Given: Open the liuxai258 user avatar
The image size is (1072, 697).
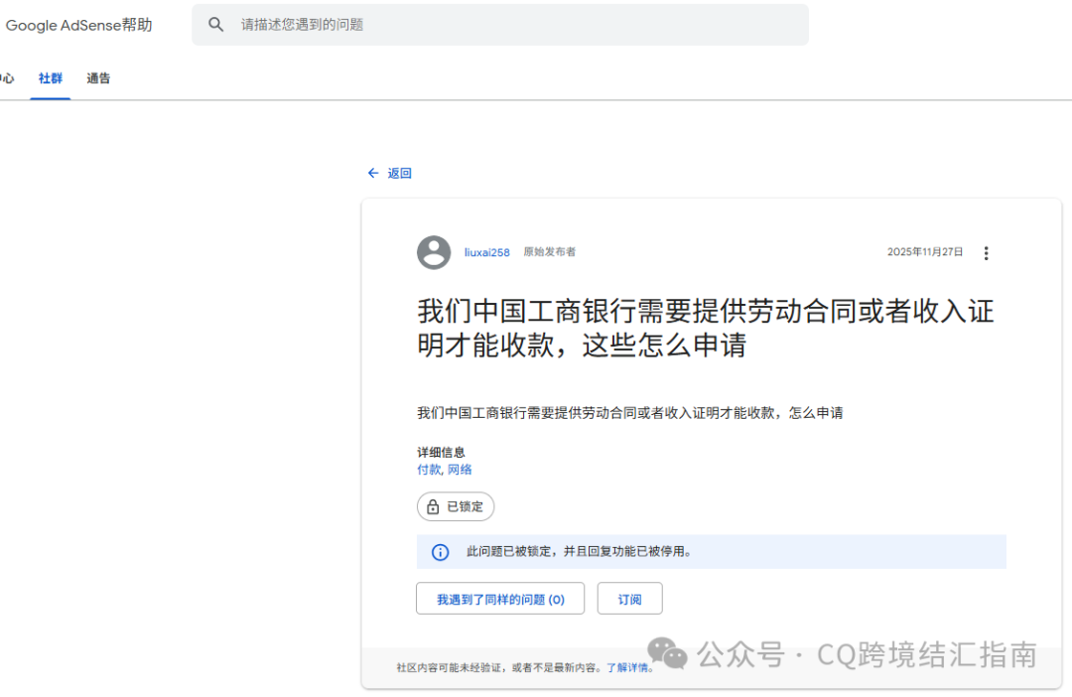Looking at the screenshot, I should (434, 252).
